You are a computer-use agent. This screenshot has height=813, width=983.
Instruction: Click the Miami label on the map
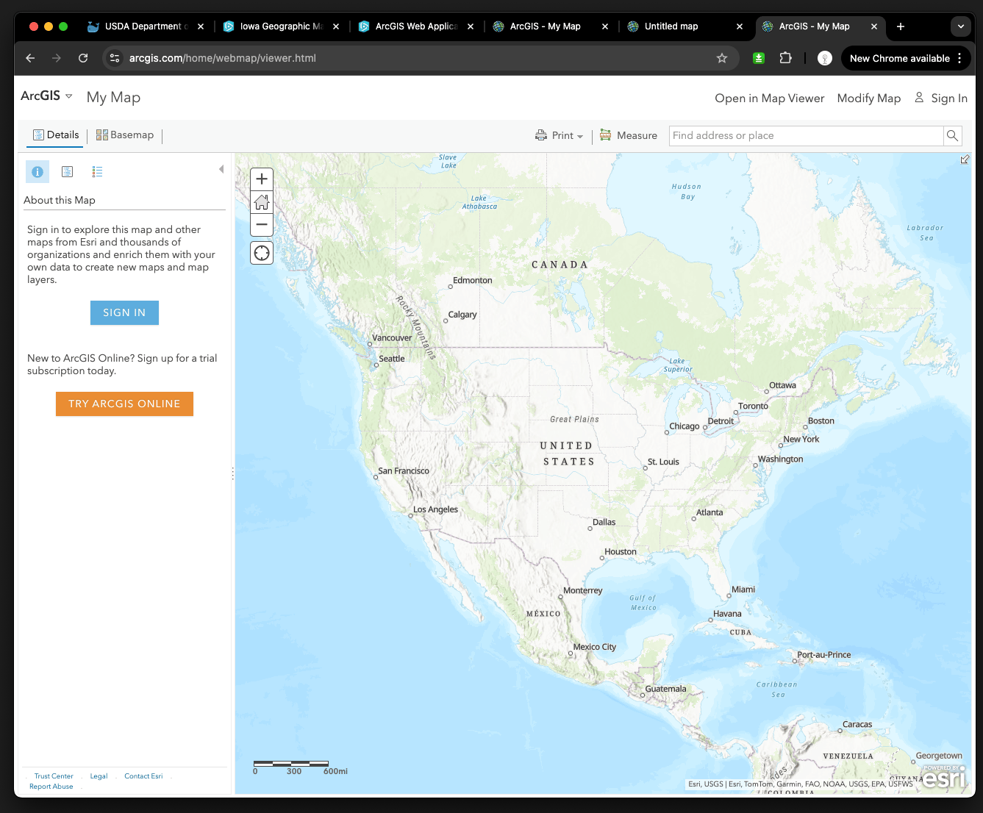click(743, 590)
